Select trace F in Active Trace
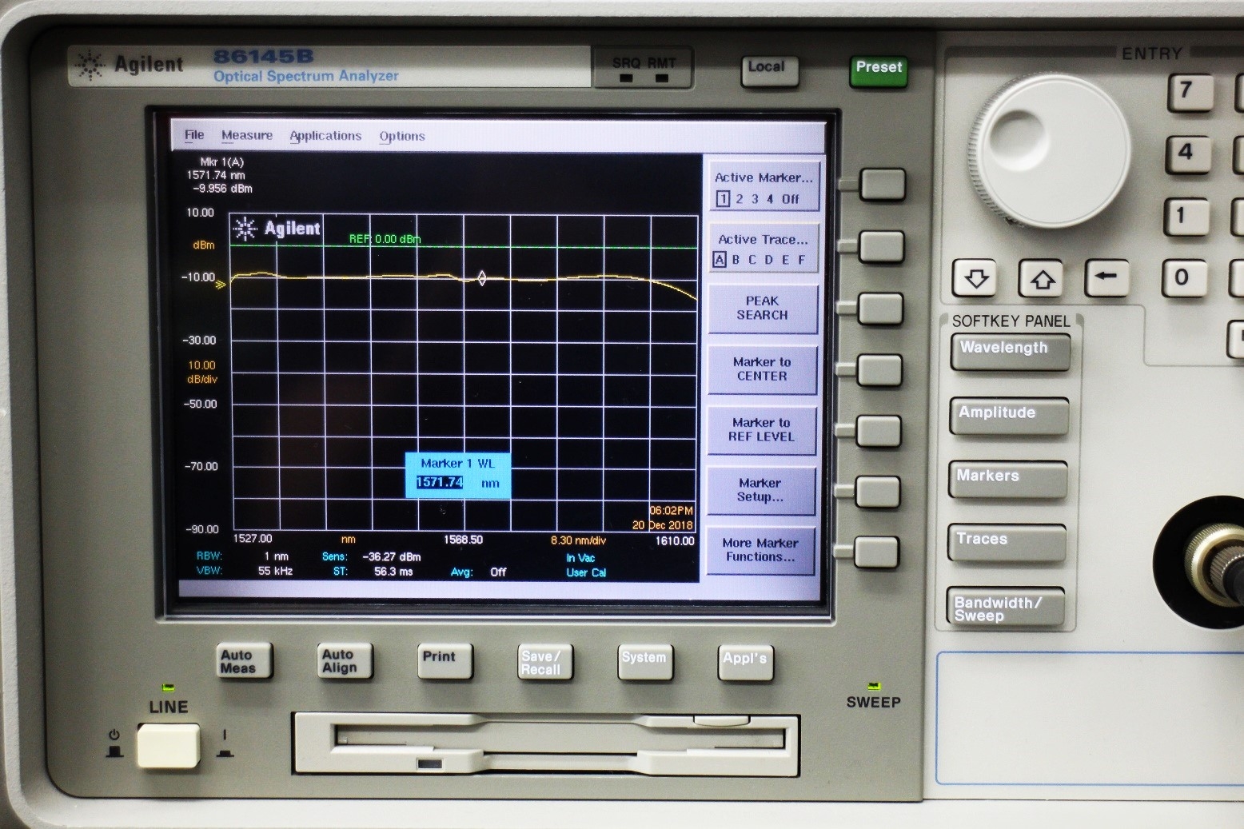The width and height of the screenshot is (1244, 829). pyautogui.click(x=801, y=260)
